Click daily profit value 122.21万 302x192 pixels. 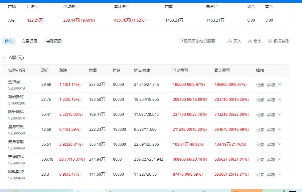(x=35, y=20)
